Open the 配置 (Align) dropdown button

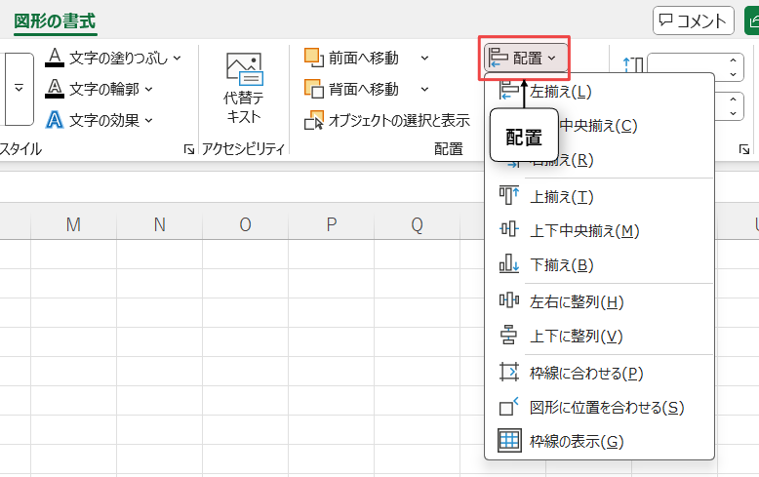[x=524, y=59]
